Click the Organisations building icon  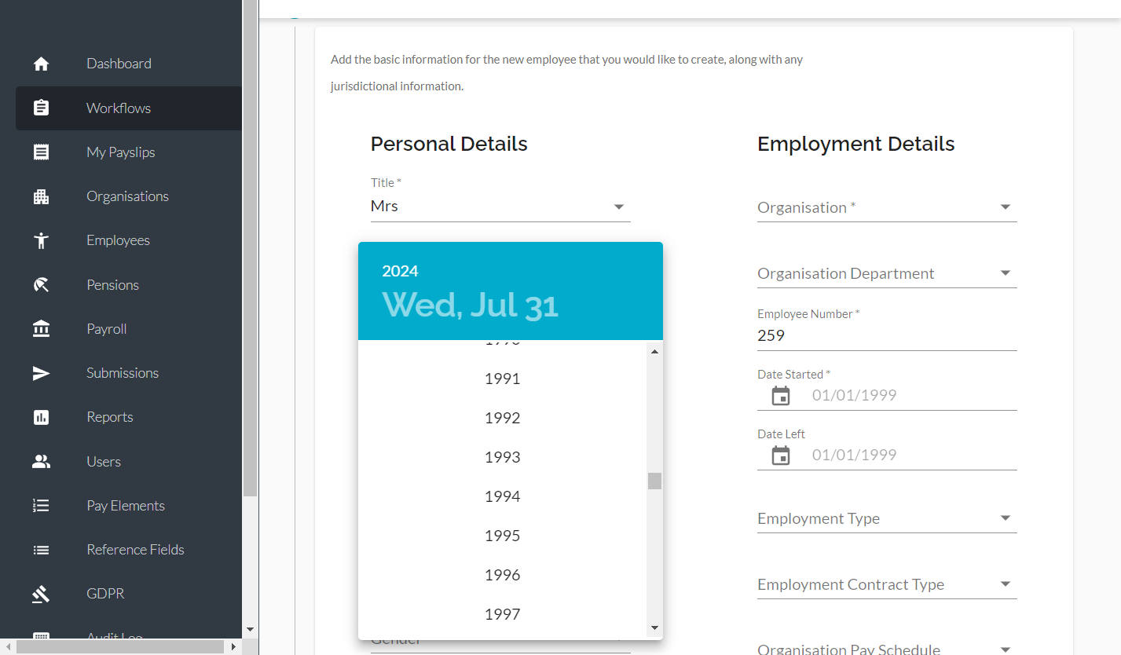41,196
